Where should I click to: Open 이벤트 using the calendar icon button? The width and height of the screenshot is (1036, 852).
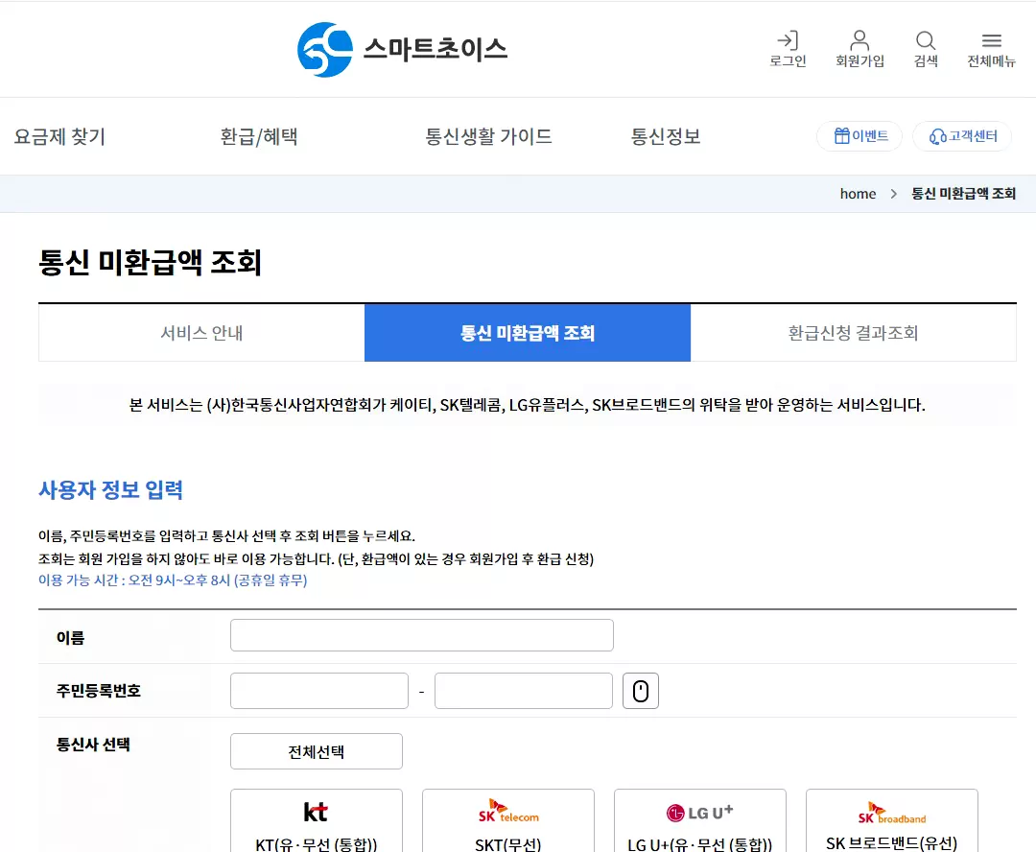click(x=859, y=136)
